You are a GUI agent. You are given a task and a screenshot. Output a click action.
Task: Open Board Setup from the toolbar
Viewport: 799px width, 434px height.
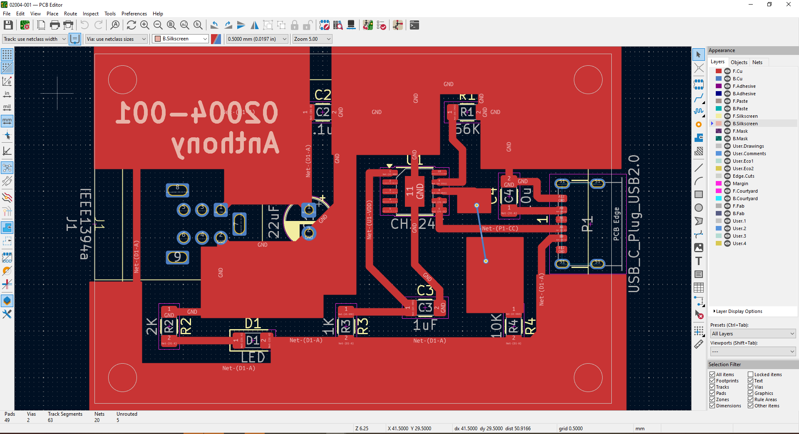(x=25, y=25)
